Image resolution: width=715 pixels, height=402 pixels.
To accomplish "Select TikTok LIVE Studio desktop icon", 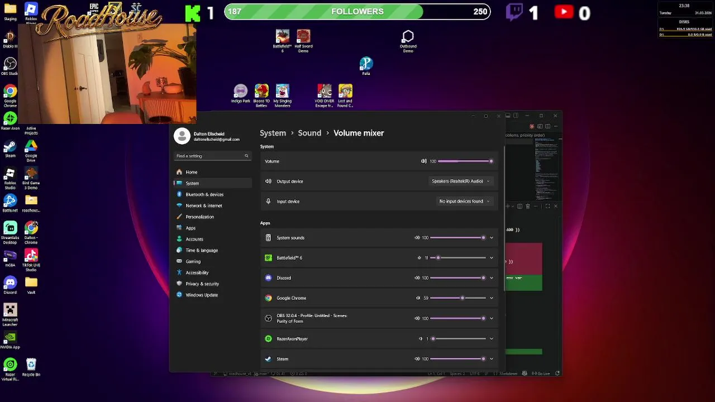I will 31,260.
